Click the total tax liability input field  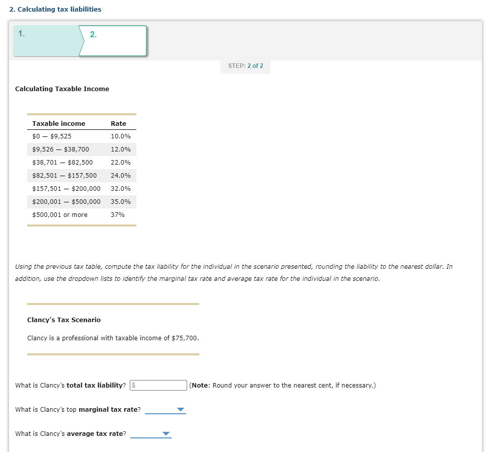click(158, 386)
